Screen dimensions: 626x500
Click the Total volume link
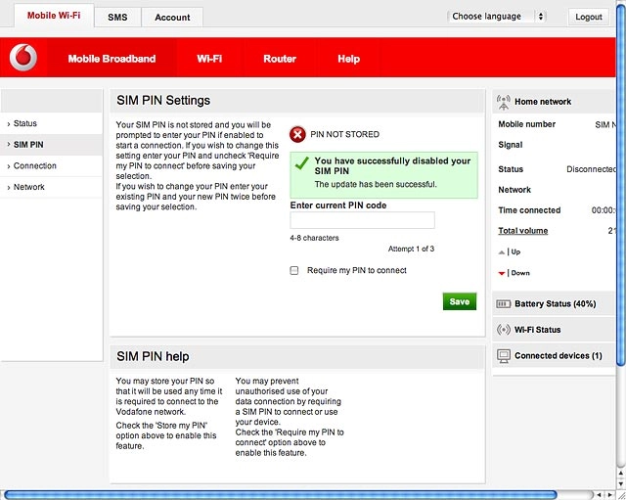click(523, 231)
